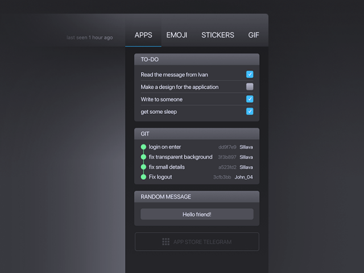Click author John_04 on Fix logout

click(x=243, y=177)
